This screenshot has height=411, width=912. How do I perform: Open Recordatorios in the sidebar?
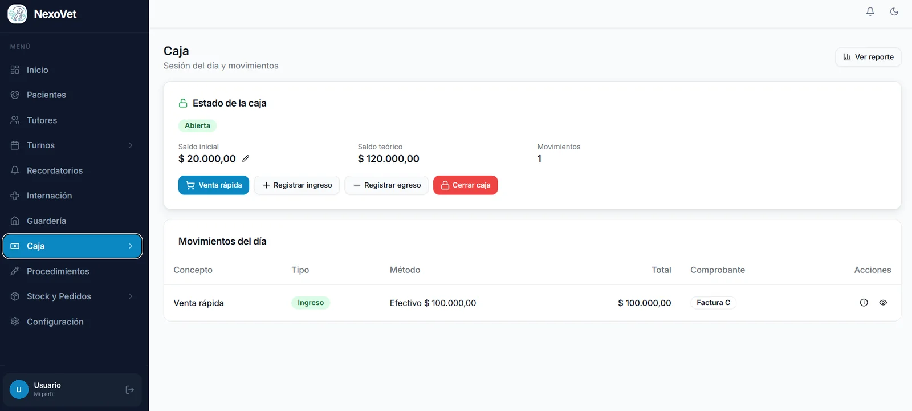(x=72, y=170)
